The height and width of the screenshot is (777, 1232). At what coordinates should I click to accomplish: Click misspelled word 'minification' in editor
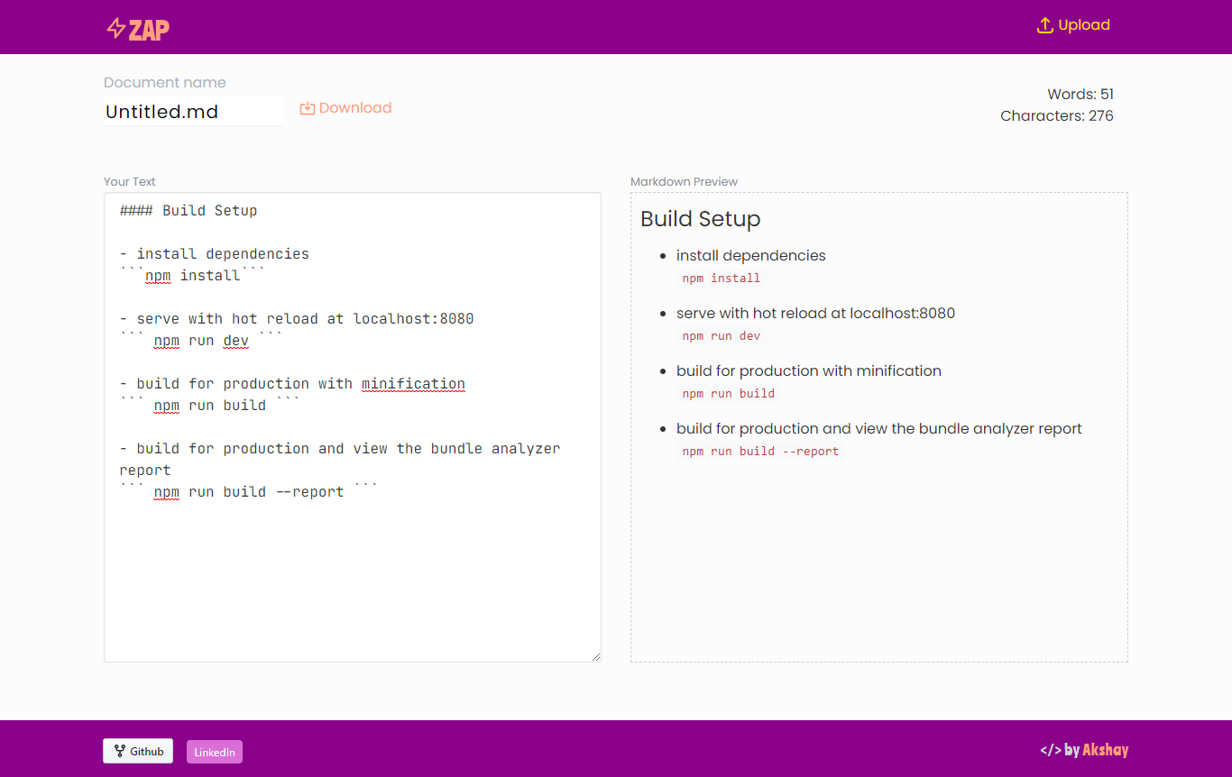pos(413,384)
